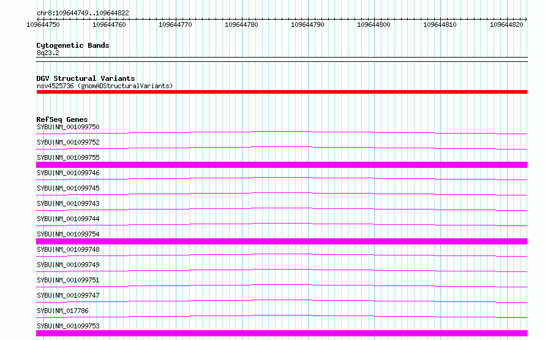Click the magenta exon bar of NM_001099755
The image size is (545, 340).
coord(282,165)
